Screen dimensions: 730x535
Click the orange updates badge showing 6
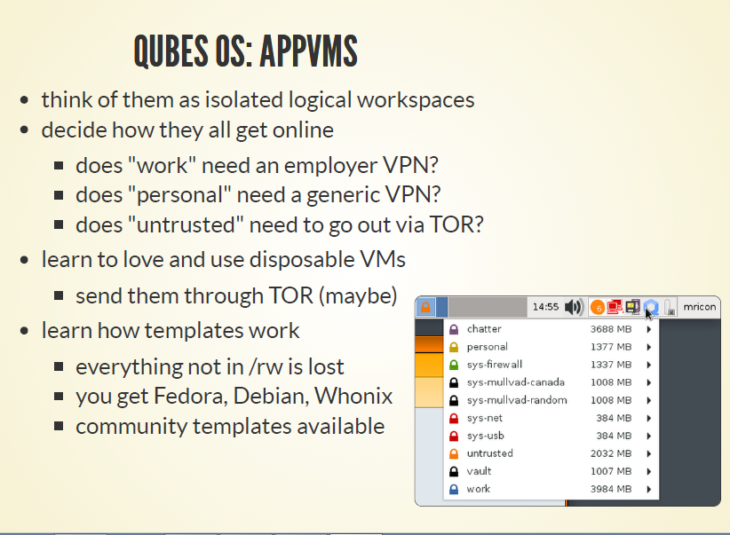(598, 308)
